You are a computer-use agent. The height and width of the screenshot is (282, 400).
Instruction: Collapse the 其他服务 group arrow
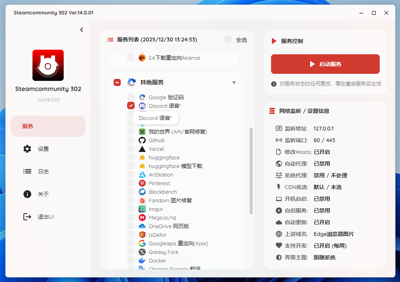tap(234, 82)
